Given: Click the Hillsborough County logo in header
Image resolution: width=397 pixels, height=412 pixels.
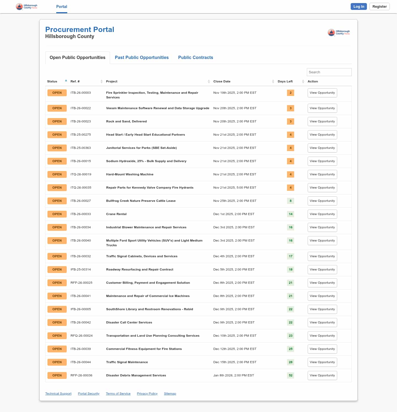Looking at the screenshot, I should (26, 7).
